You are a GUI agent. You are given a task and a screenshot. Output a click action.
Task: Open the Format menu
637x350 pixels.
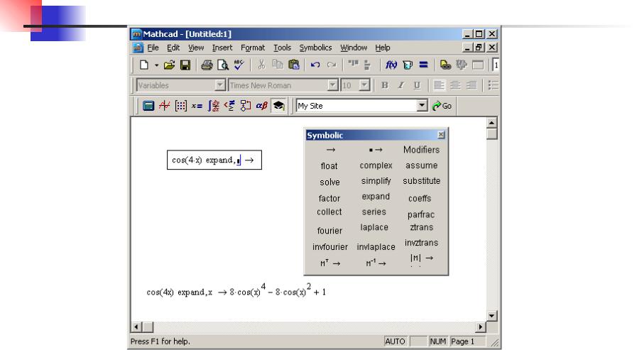pyautogui.click(x=253, y=48)
